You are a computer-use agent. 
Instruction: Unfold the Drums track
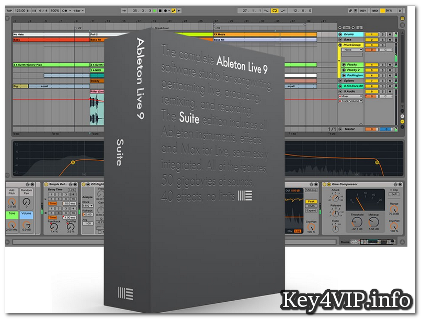pyautogui.click(x=340, y=34)
